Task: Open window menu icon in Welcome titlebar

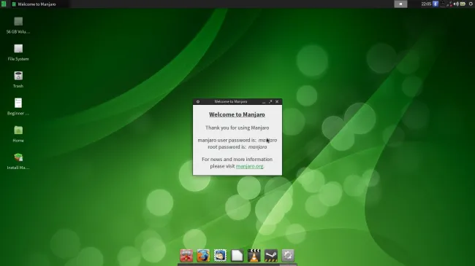Action: pos(198,101)
